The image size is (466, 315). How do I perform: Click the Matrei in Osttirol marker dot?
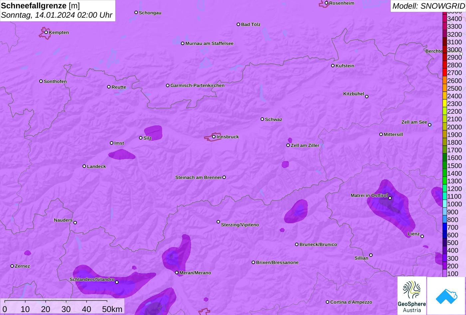tap(390, 198)
